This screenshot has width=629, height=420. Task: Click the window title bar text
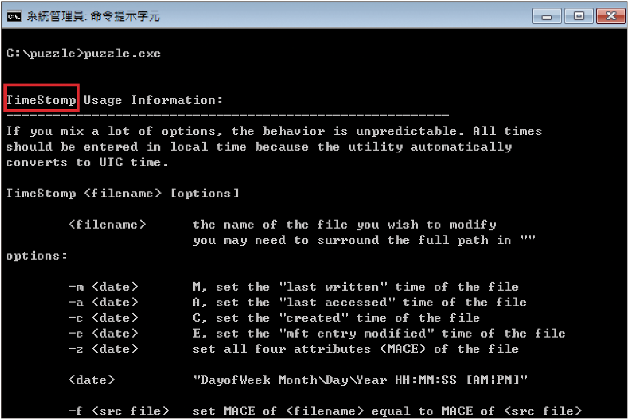[93, 16]
